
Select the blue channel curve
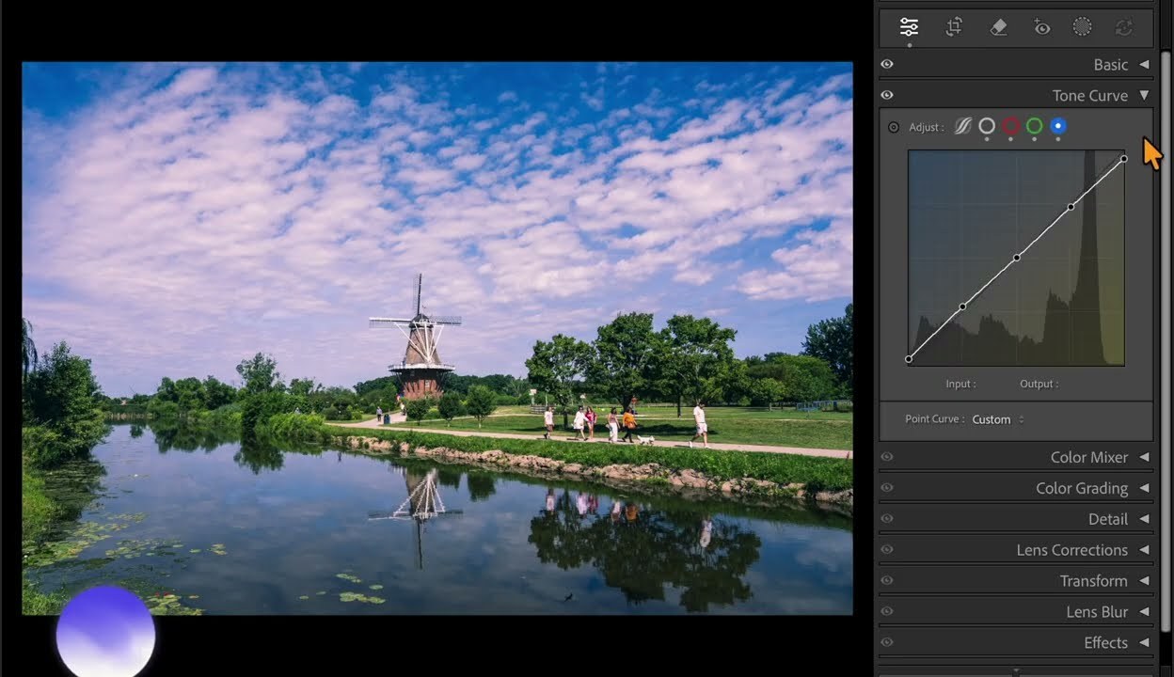click(x=1058, y=126)
